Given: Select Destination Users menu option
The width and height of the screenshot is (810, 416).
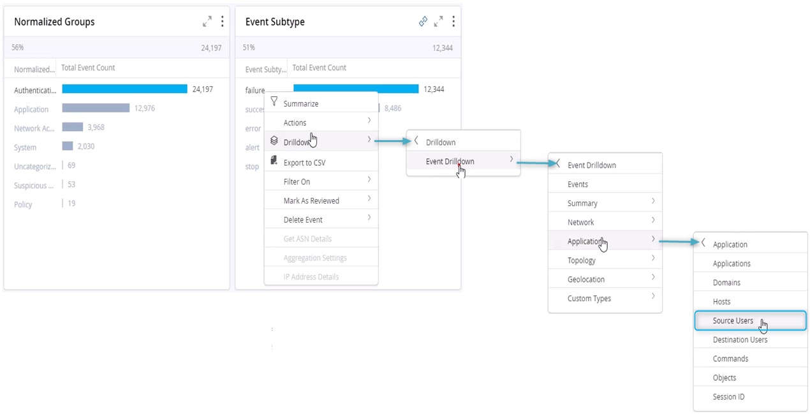Looking at the screenshot, I should point(740,339).
